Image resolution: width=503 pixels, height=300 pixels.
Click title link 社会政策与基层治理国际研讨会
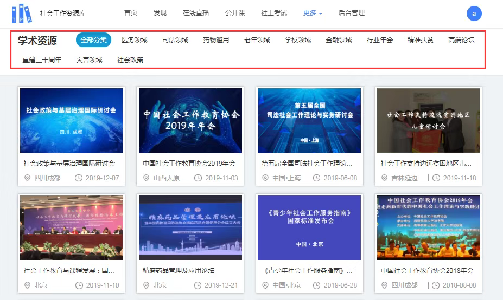pyautogui.click(x=69, y=164)
